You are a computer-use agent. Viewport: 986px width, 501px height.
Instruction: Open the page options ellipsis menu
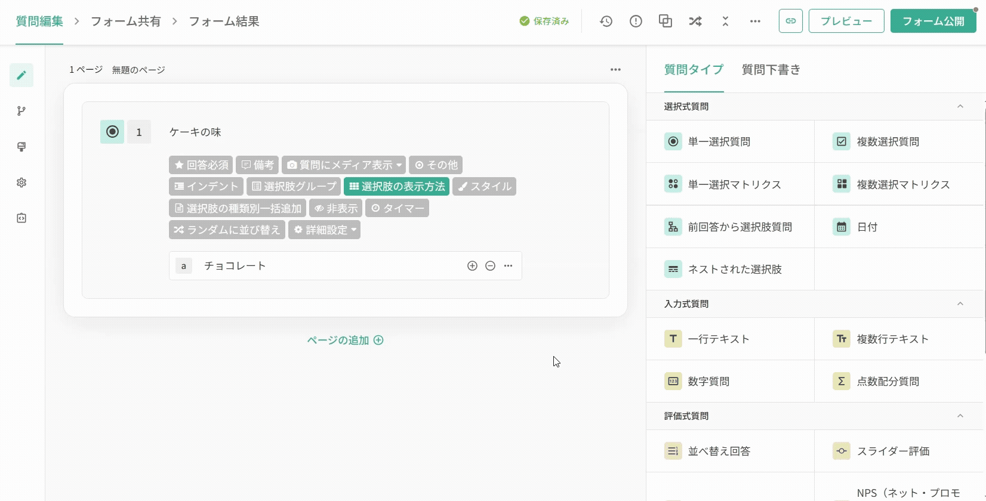[615, 70]
